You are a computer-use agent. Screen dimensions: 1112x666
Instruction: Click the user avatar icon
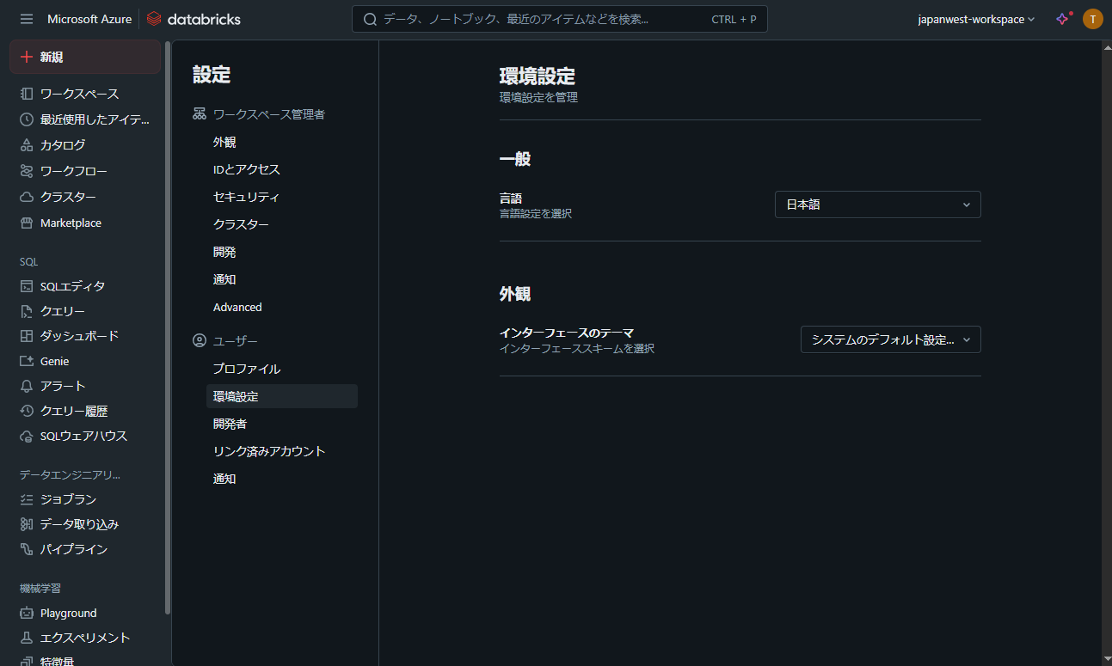[x=1092, y=19]
